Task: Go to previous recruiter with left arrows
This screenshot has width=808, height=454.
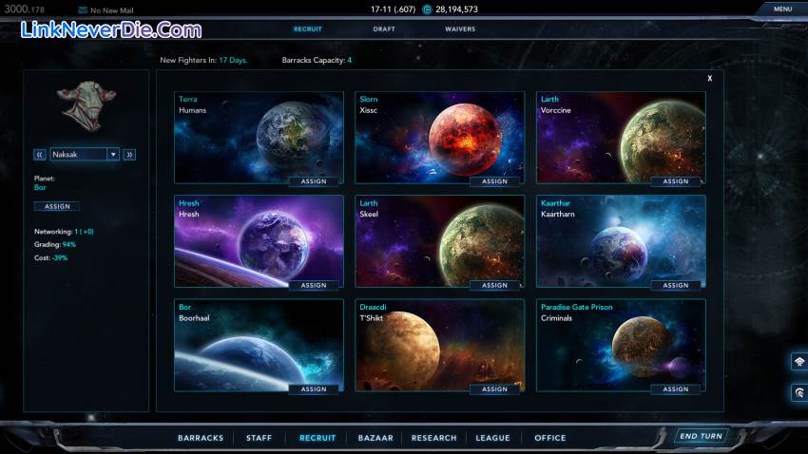Action: 40,154
